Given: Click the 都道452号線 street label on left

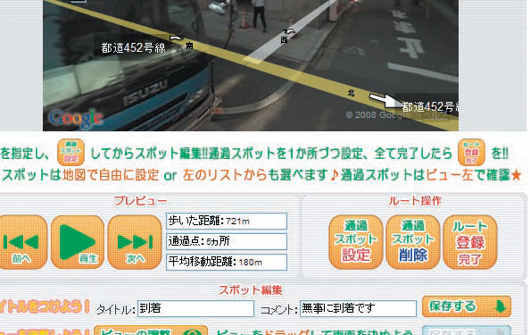Looking at the screenshot, I should coord(133,47).
